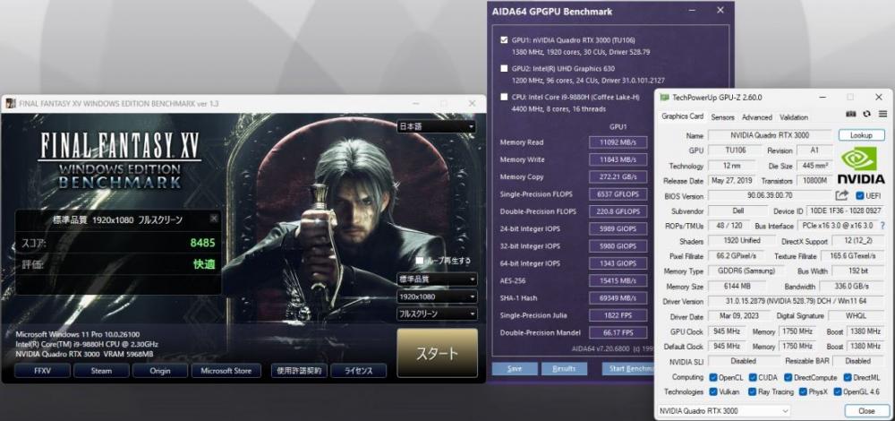Close the GPU-Z window with the X
Image resolution: width=895 pixels, height=421 pixels.
(x=879, y=98)
